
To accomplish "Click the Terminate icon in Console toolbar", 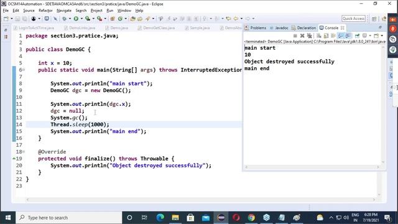I will point(295,36).
